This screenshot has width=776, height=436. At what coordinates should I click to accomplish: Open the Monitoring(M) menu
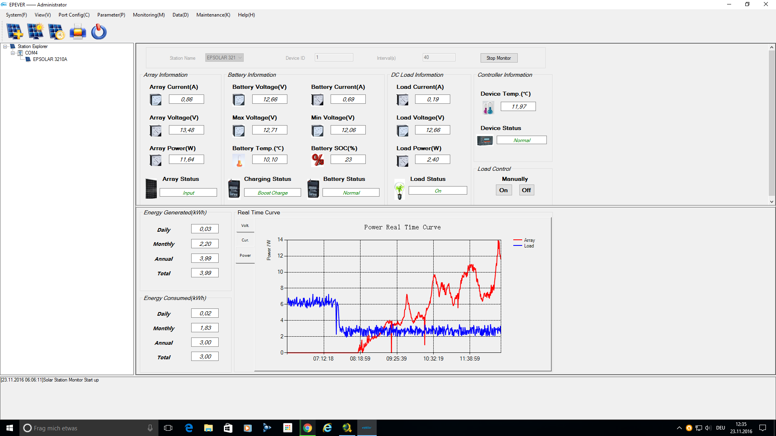point(148,15)
